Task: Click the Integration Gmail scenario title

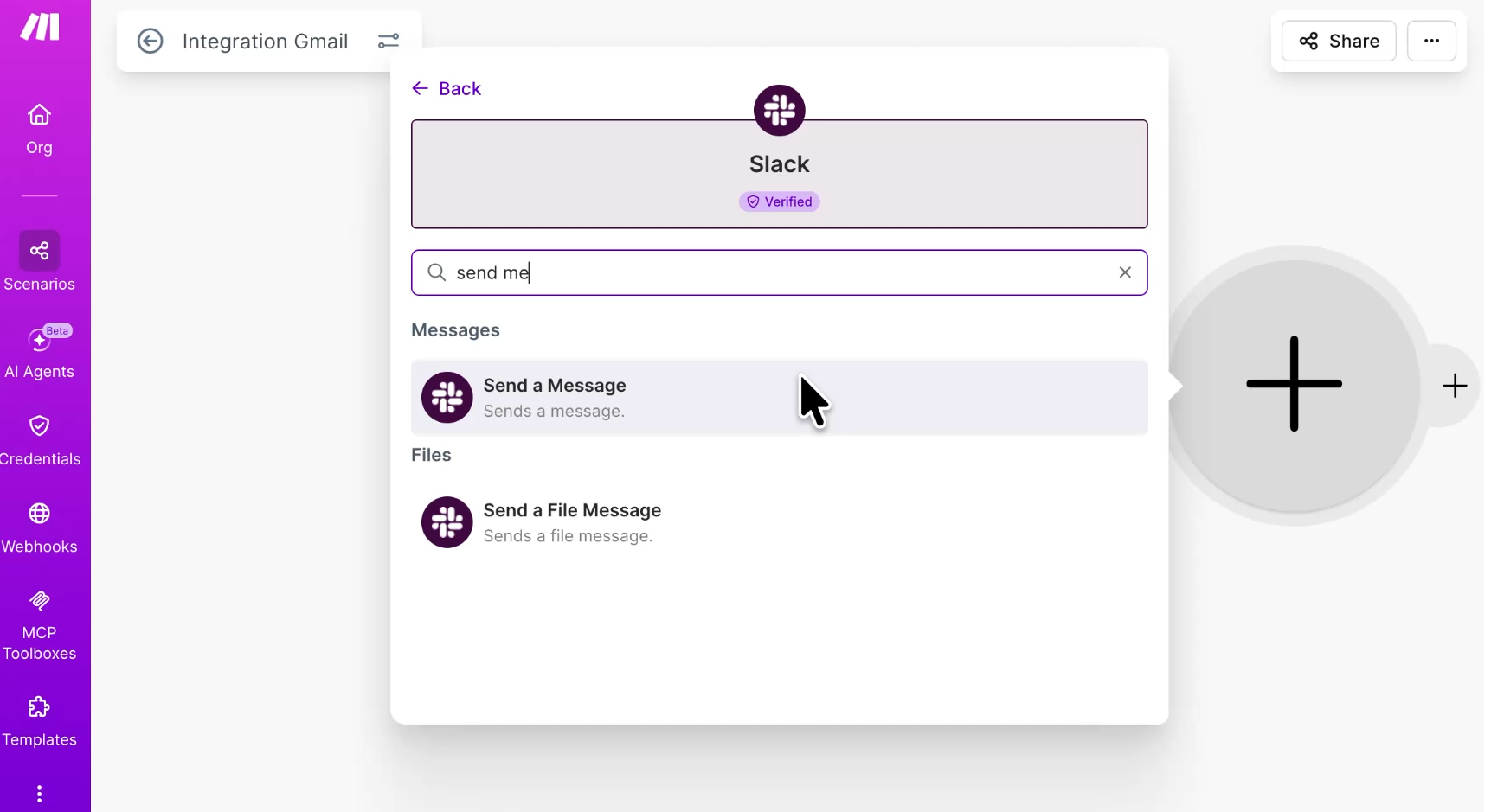Action: (265, 41)
